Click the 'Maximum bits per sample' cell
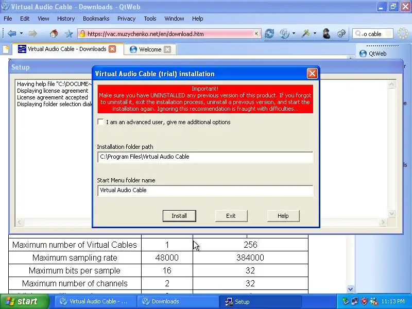 [x=75, y=270]
